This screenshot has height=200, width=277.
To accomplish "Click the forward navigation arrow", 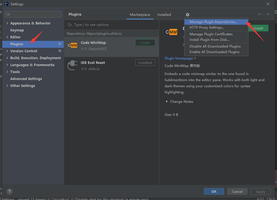I will point(267,14).
